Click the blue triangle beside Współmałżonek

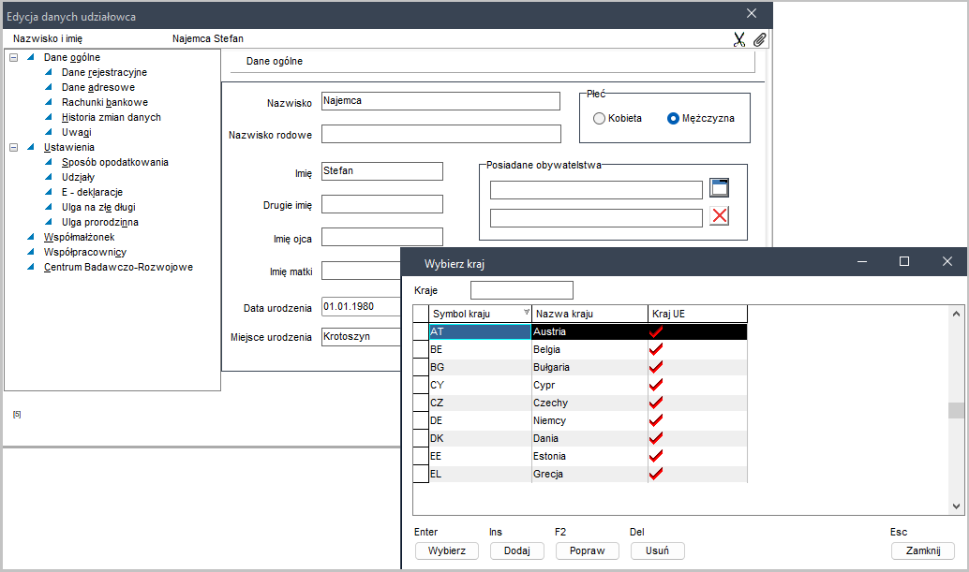point(30,237)
